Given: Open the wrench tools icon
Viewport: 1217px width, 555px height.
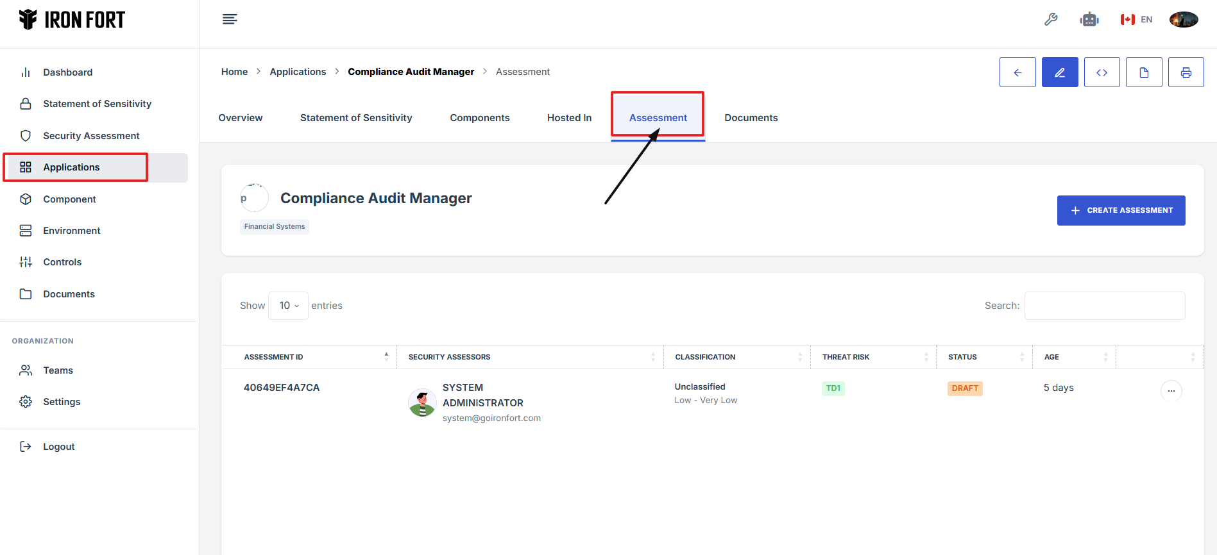Looking at the screenshot, I should [1051, 19].
